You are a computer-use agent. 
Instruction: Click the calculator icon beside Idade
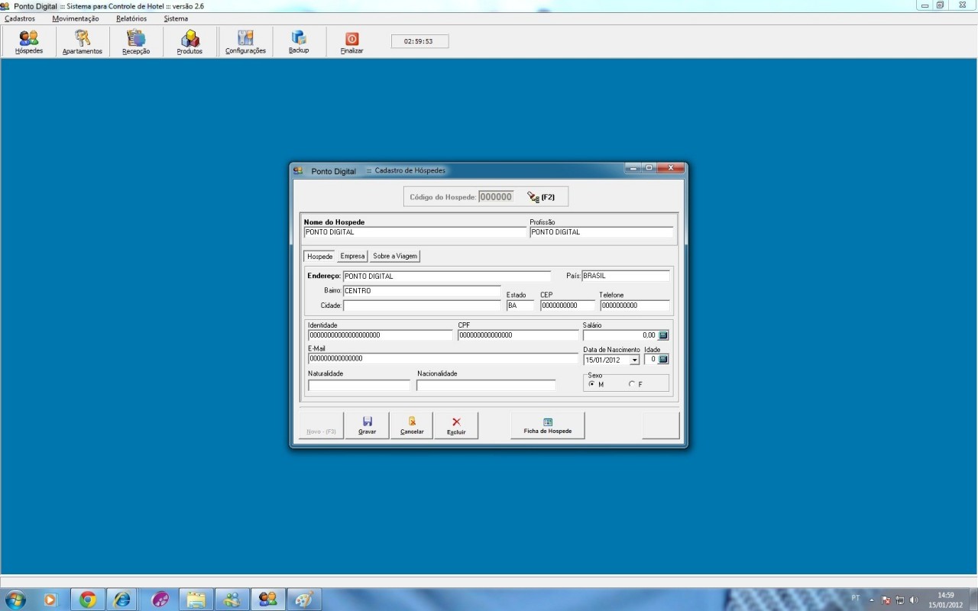pos(664,359)
